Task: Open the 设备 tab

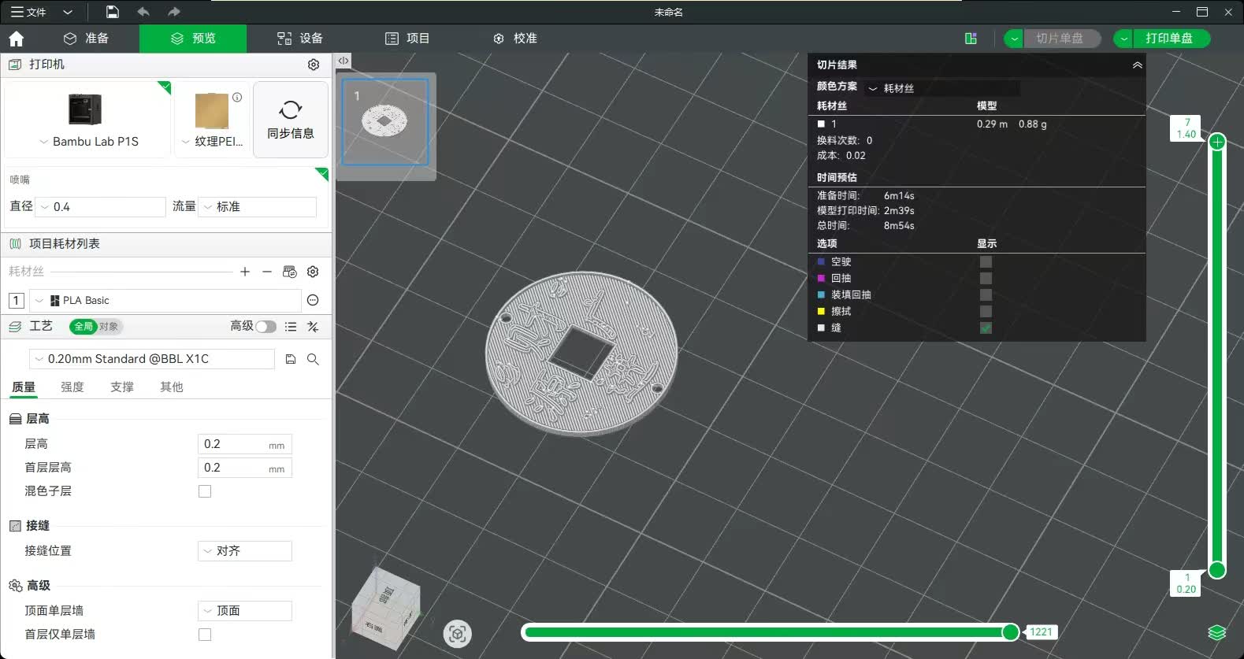Action: tap(300, 39)
